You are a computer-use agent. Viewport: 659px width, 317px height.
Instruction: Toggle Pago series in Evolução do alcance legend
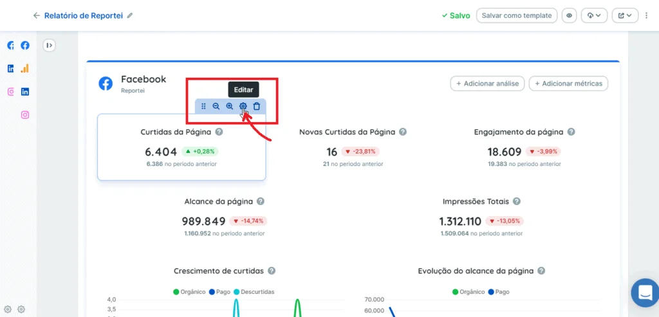click(499, 292)
